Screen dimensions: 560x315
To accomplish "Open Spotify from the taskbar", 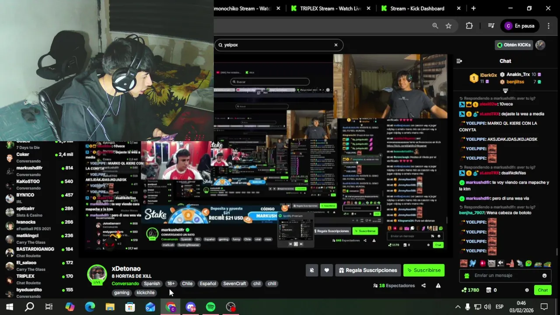I will tap(210, 307).
